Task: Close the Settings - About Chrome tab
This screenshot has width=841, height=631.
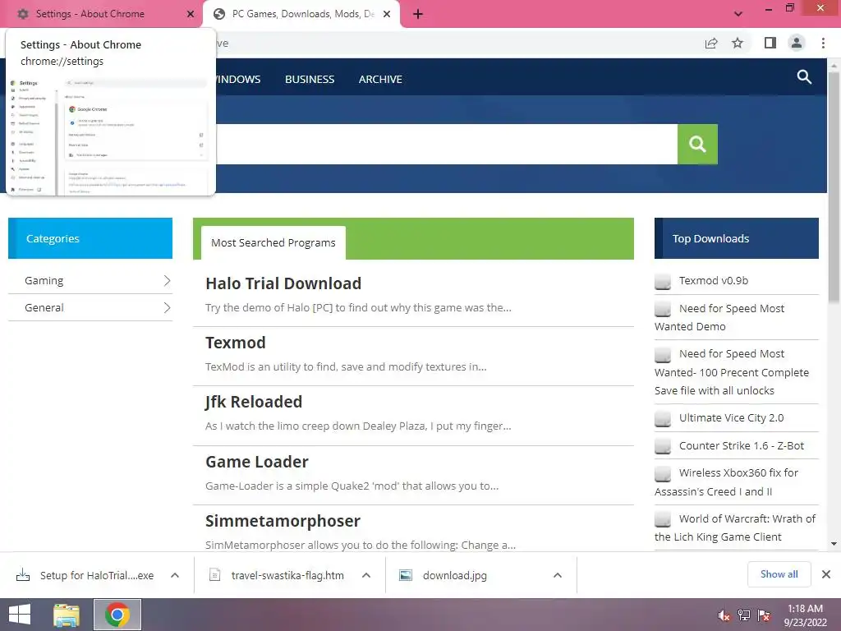Action: click(x=191, y=15)
